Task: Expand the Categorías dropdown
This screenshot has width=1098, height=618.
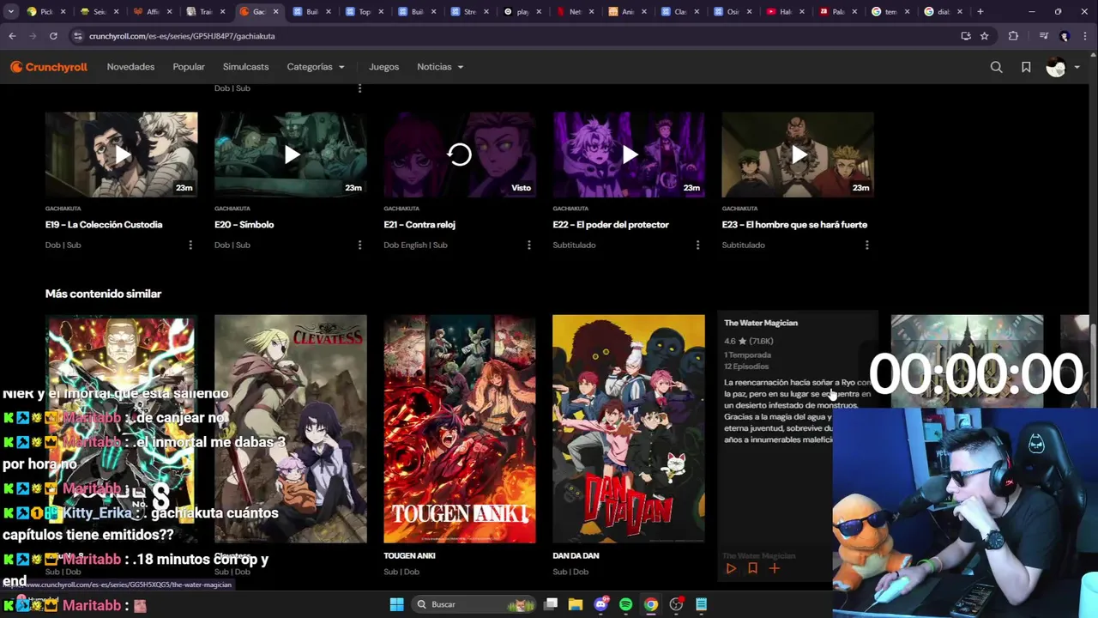Action: point(316,67)
